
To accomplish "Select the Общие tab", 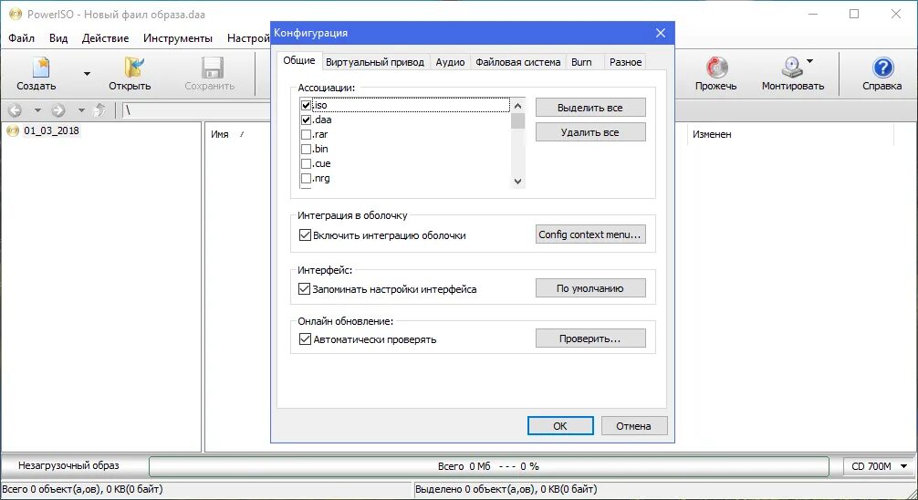I will click(x=299, y=61).
